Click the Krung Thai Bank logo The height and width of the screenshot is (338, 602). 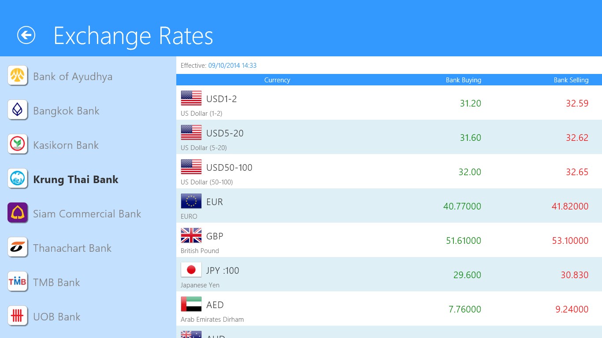18,179
